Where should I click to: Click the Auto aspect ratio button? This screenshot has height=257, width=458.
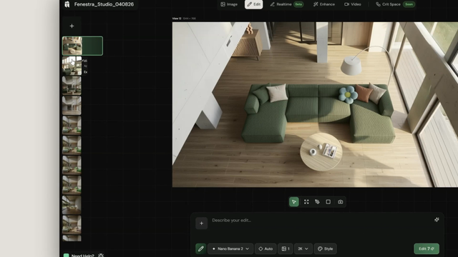[265, 248]
